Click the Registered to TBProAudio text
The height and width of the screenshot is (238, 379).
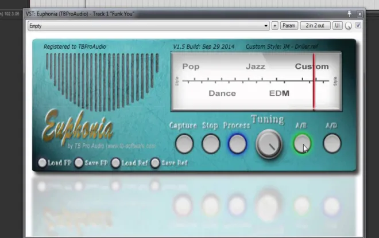(x=75, y=46)
